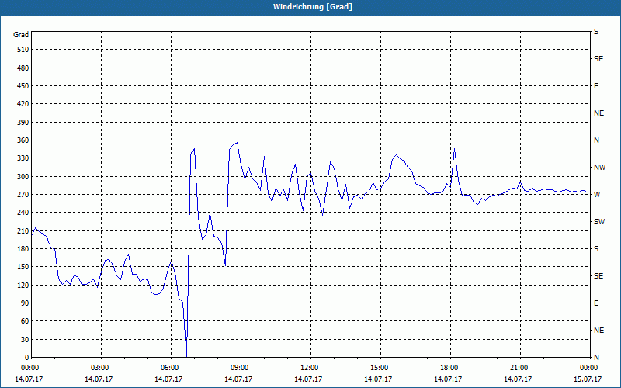Select the S compass label level with 180
The width and height of the screenshot is (621, 388).
(596, 249)
